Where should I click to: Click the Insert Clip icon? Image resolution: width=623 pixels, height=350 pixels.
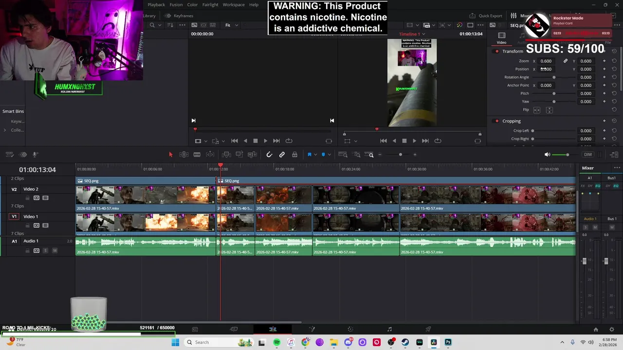pyautogui.click(x=226, y=155)
